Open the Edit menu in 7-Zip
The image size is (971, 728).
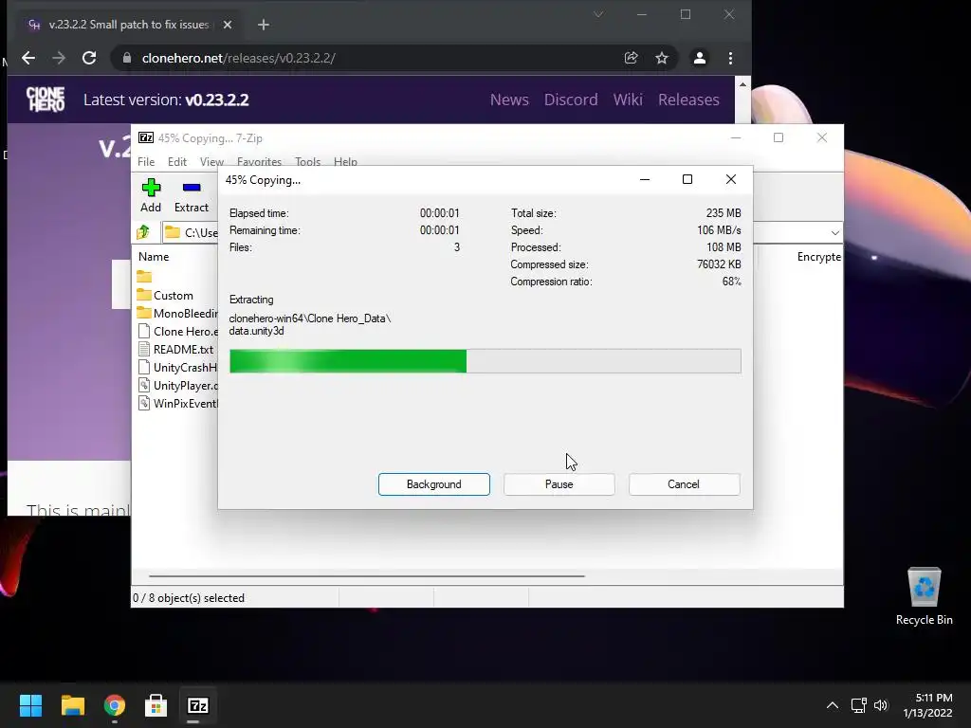(177, 161)
